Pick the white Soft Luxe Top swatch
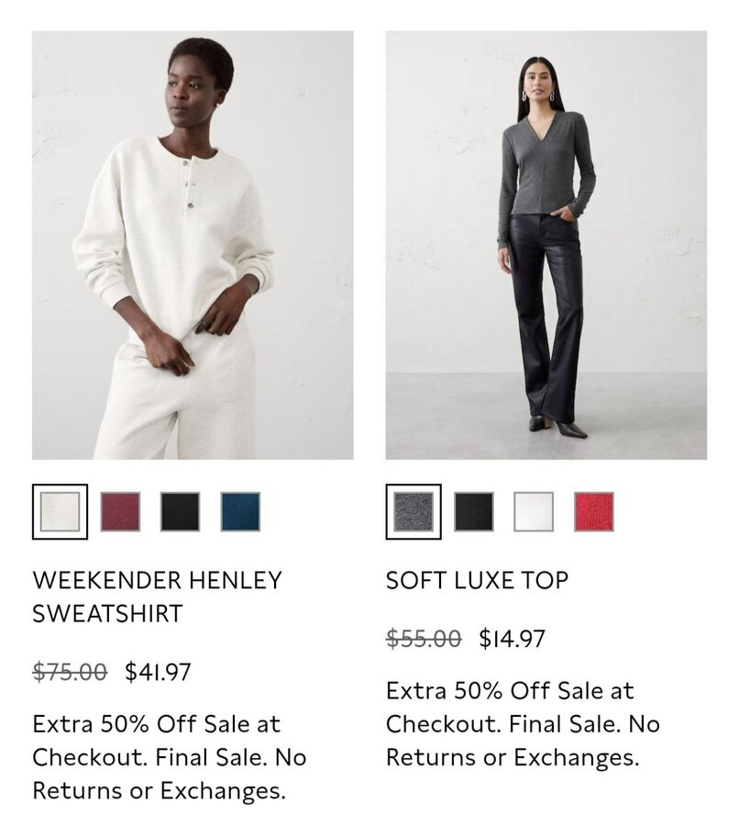739x826 pixels. [x=534, y=511]
